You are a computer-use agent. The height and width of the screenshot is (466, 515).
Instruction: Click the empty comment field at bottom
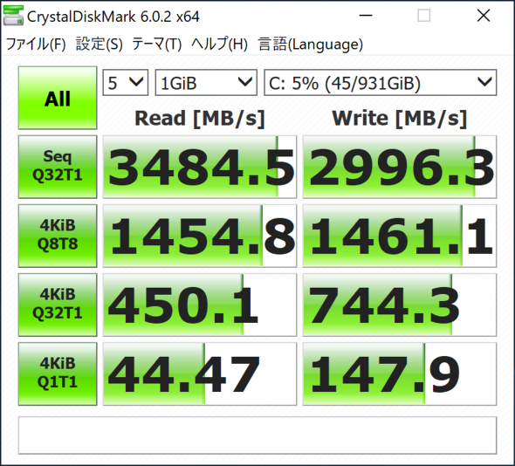pyautogui.click(x=257, y=435)
